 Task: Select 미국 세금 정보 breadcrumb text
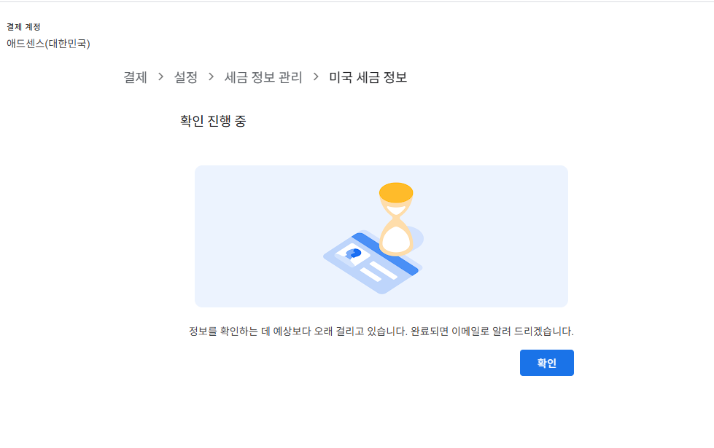pyautogui.click(x=368, y=77)
